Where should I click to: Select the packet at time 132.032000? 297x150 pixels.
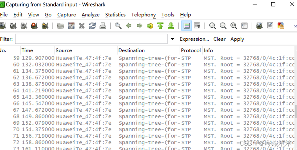147,64
